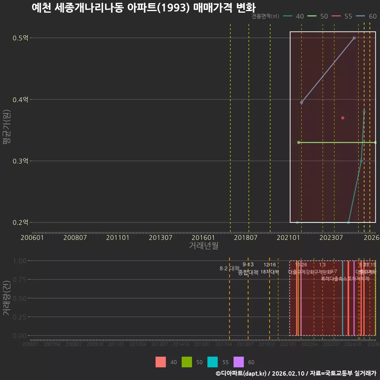Click the '0.25' volume axis label

pyautogui.click(x=20, y=317)
